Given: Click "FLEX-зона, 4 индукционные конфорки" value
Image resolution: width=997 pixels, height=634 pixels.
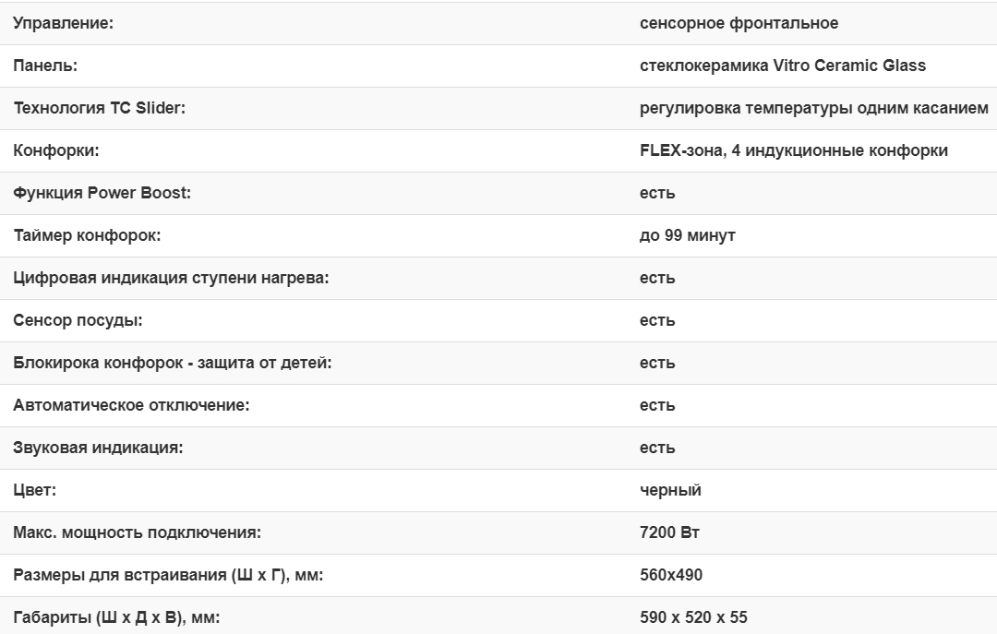Looking at the screenshot, I should click(x=793, y=150).
